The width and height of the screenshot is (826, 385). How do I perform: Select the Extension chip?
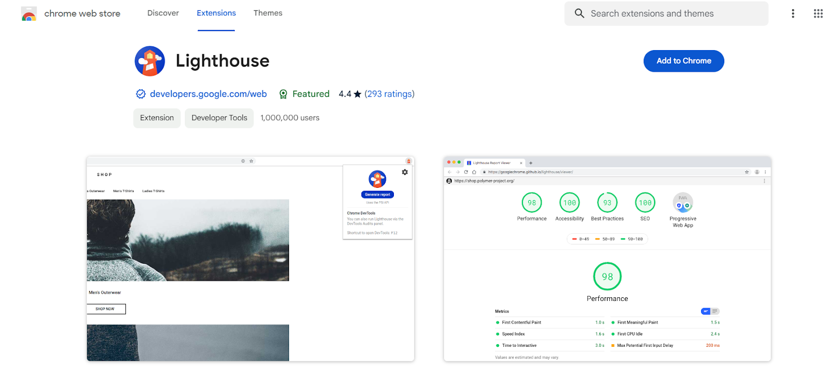click(x=157, y=118)
